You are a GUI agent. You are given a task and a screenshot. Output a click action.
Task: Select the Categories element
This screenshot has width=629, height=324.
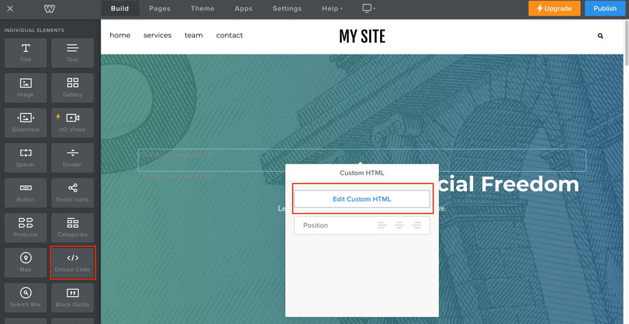[x=72, y=228]
